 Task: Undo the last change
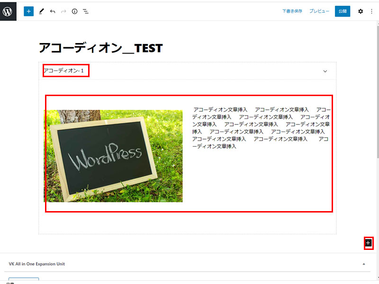52,11
